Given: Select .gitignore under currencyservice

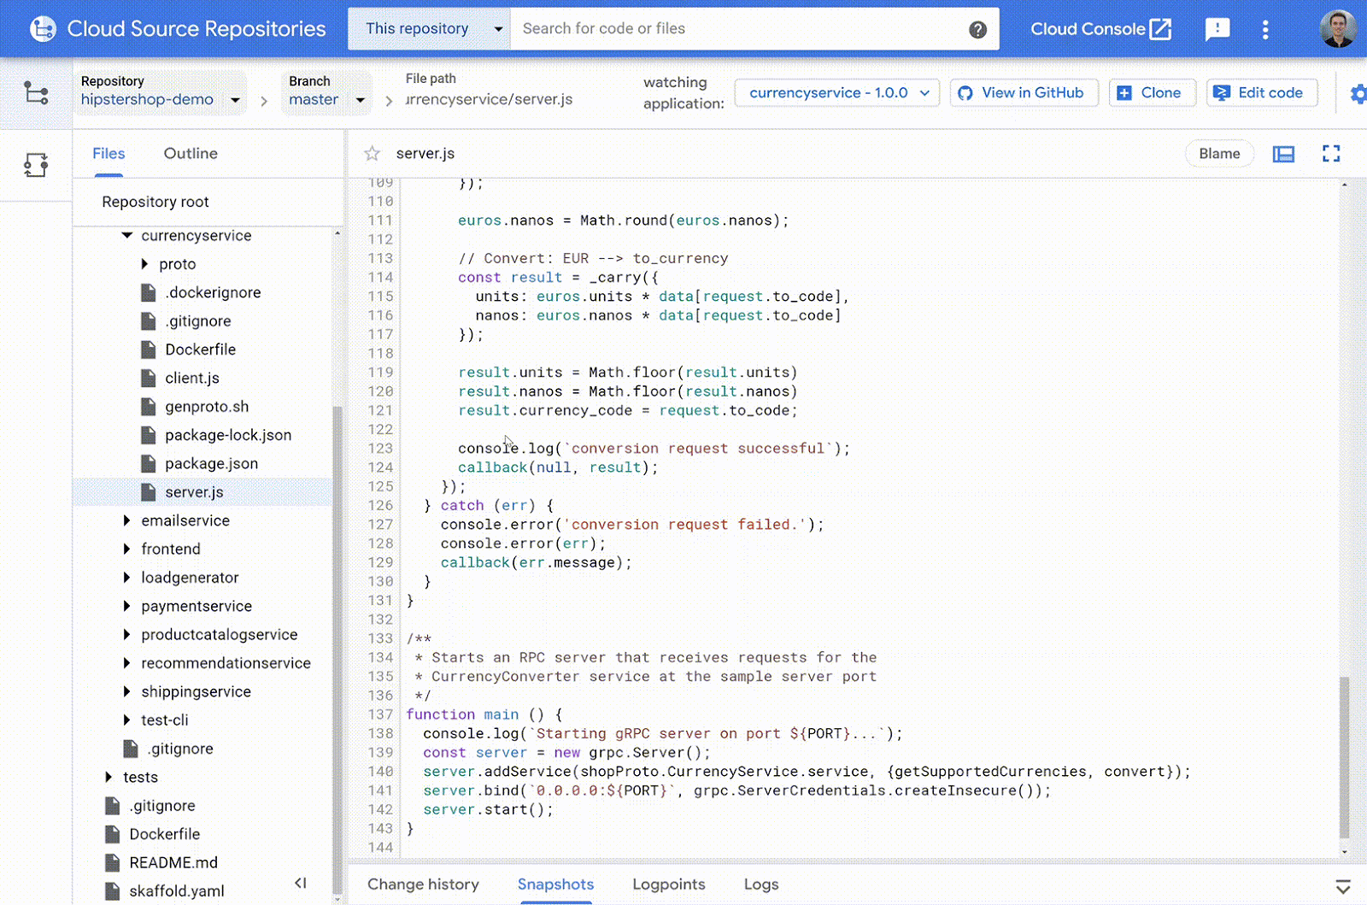Looking at the screenshot, I should click(202, 321).
